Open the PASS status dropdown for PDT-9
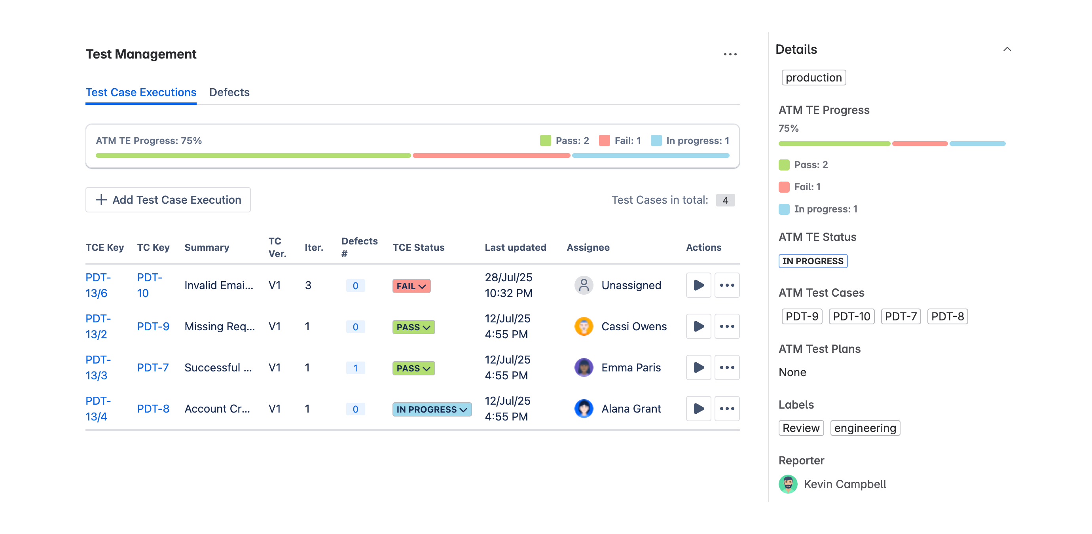The image size is (1092, 534). pos(413,327)
